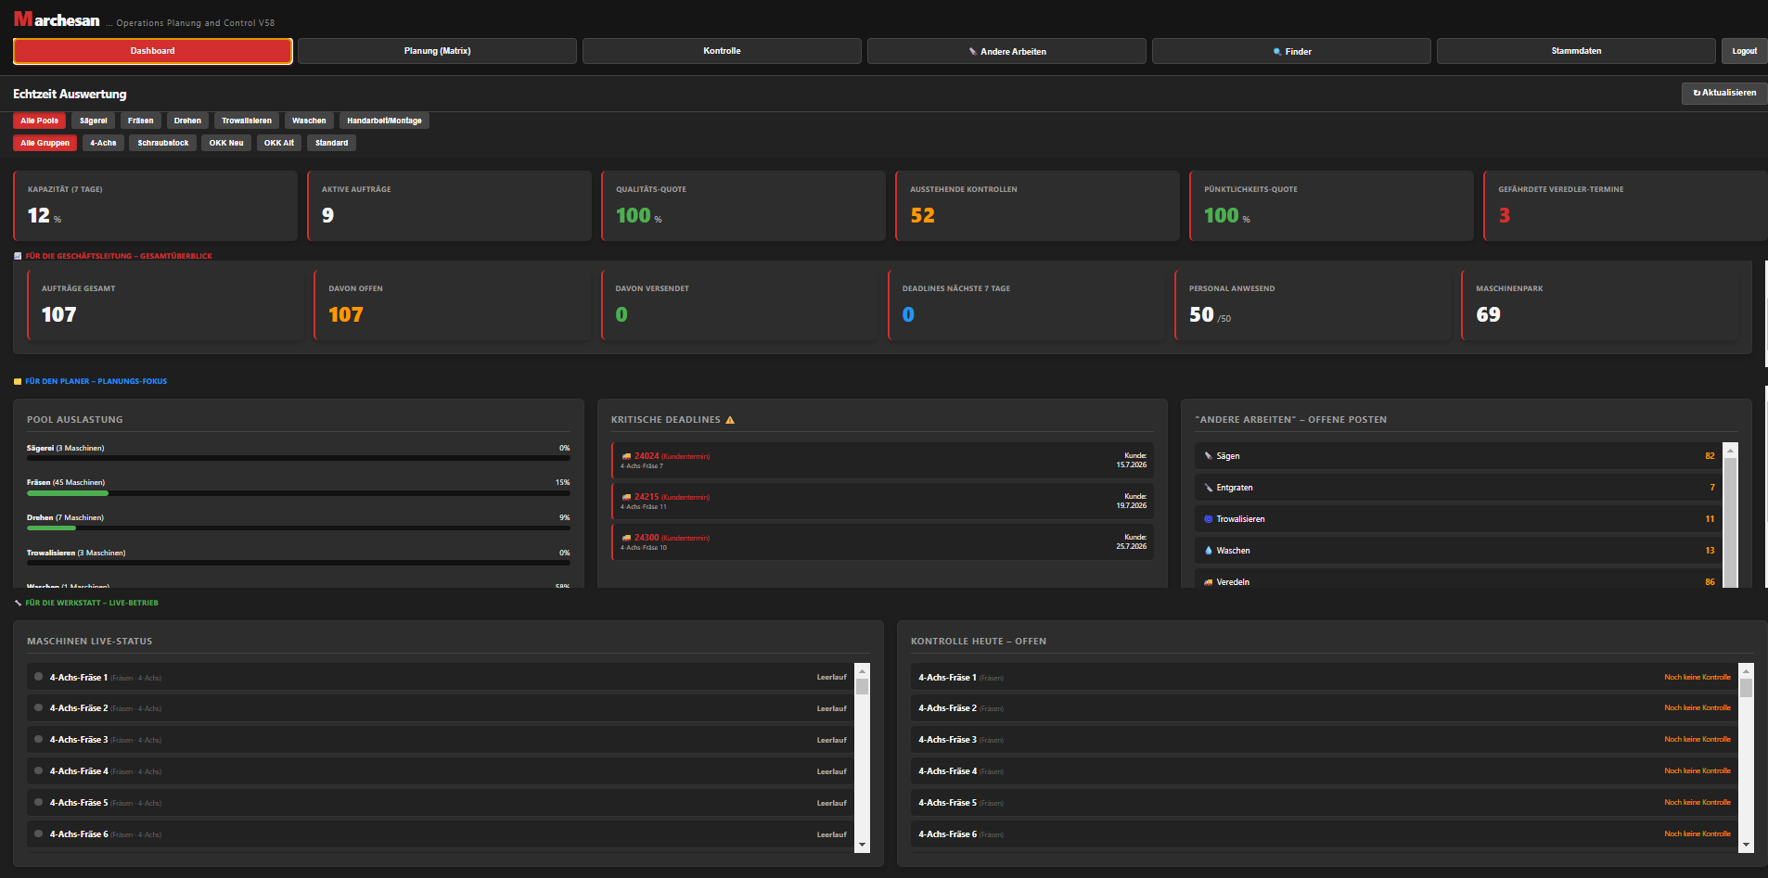Click the Aktive Aufträge card showing 9
This screenshot has height=878, width=1768.
coord(449,206)
